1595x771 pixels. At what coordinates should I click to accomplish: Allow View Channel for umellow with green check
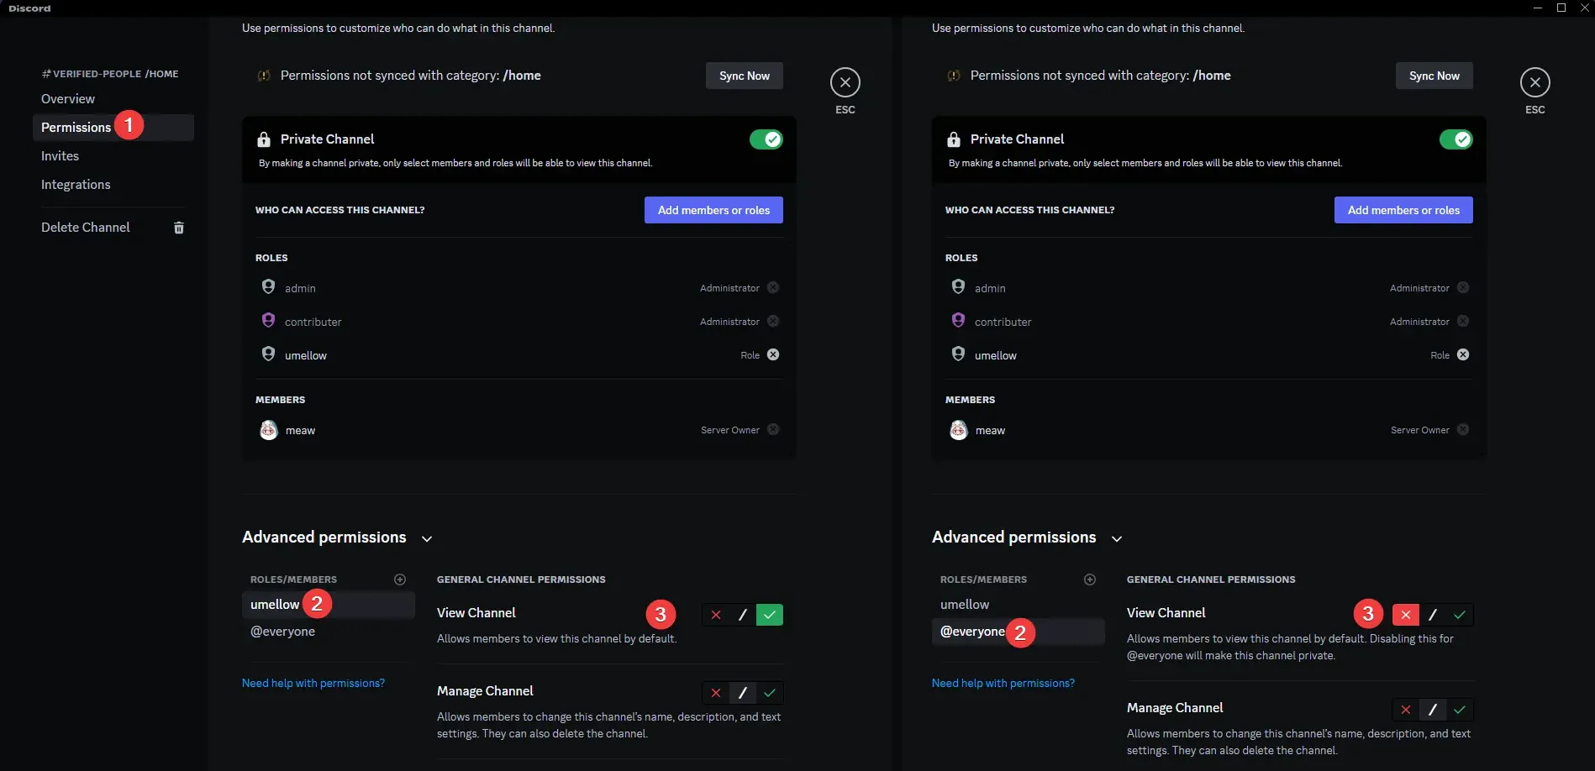pos(770,615)
